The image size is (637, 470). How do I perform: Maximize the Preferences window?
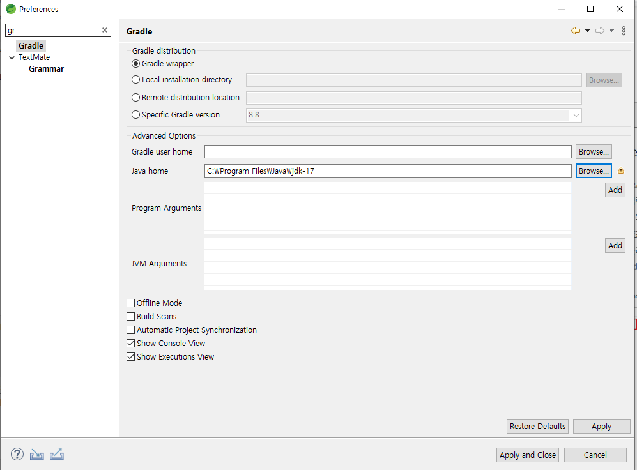click(590, 9)
